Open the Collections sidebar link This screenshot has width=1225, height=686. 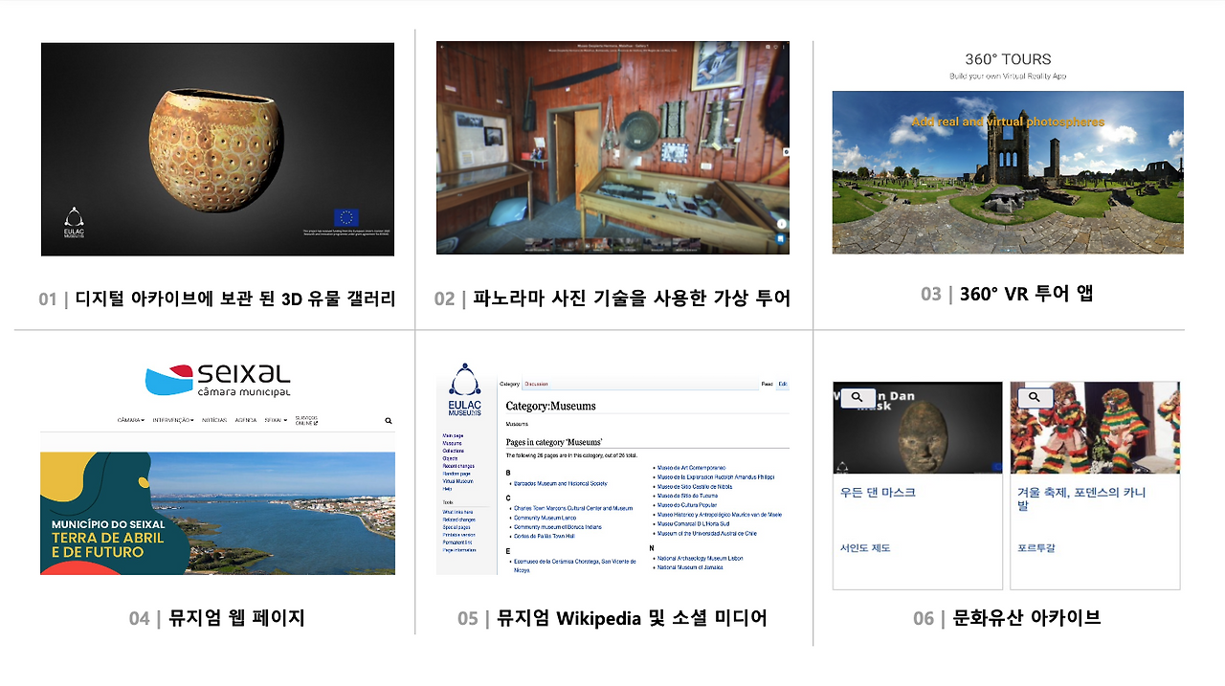click(454, 451)
